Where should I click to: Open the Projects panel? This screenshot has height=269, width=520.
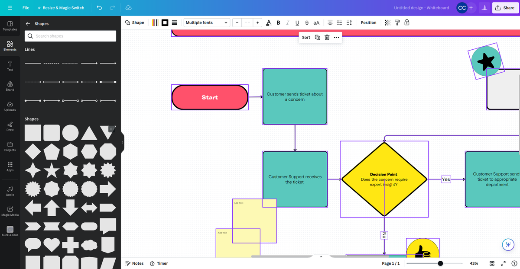tap(10, 146)
